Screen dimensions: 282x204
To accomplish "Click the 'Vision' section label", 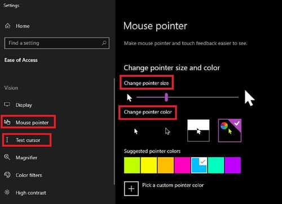I will tap(11, 88).
